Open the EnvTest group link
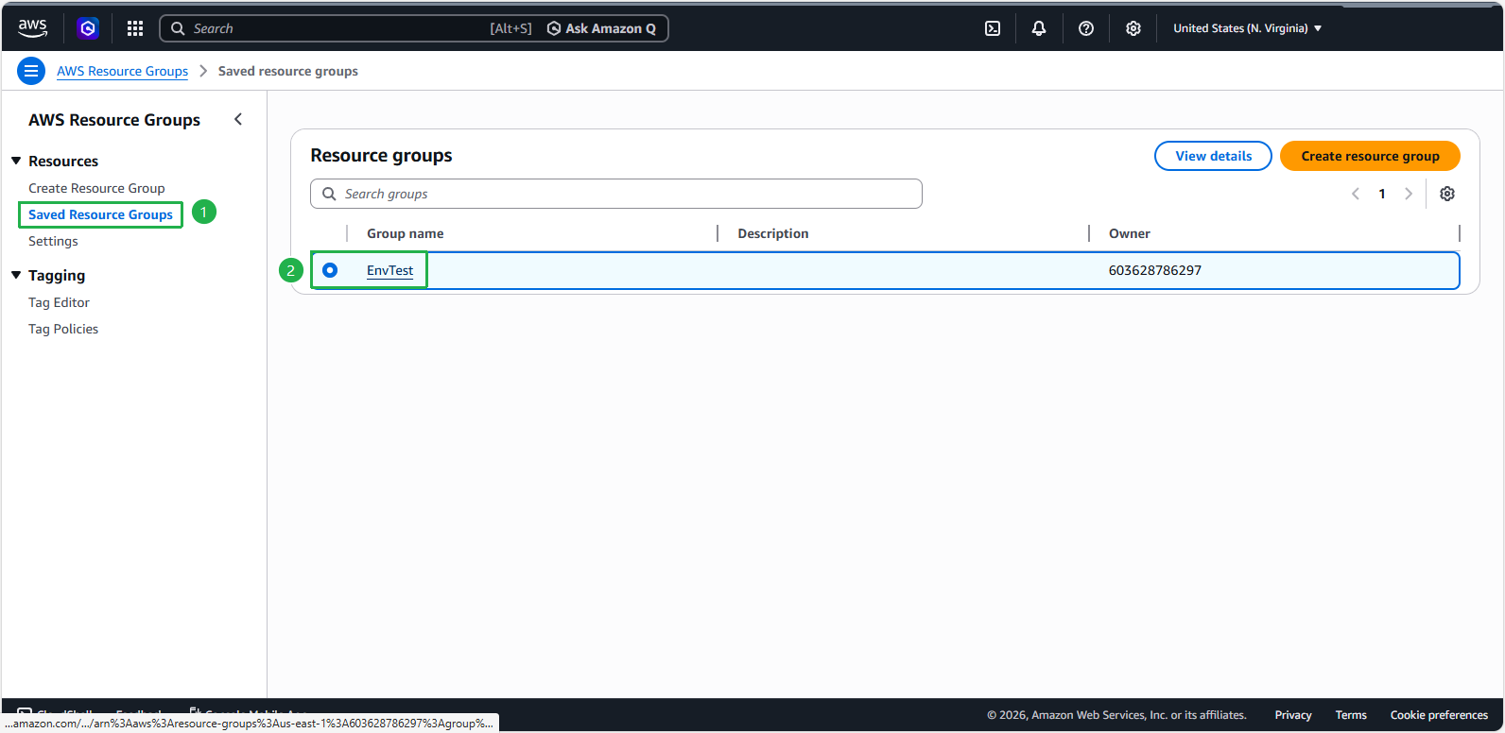This screenshot has width=1505, height=733. pyautogui.click(x=389, y=270)
